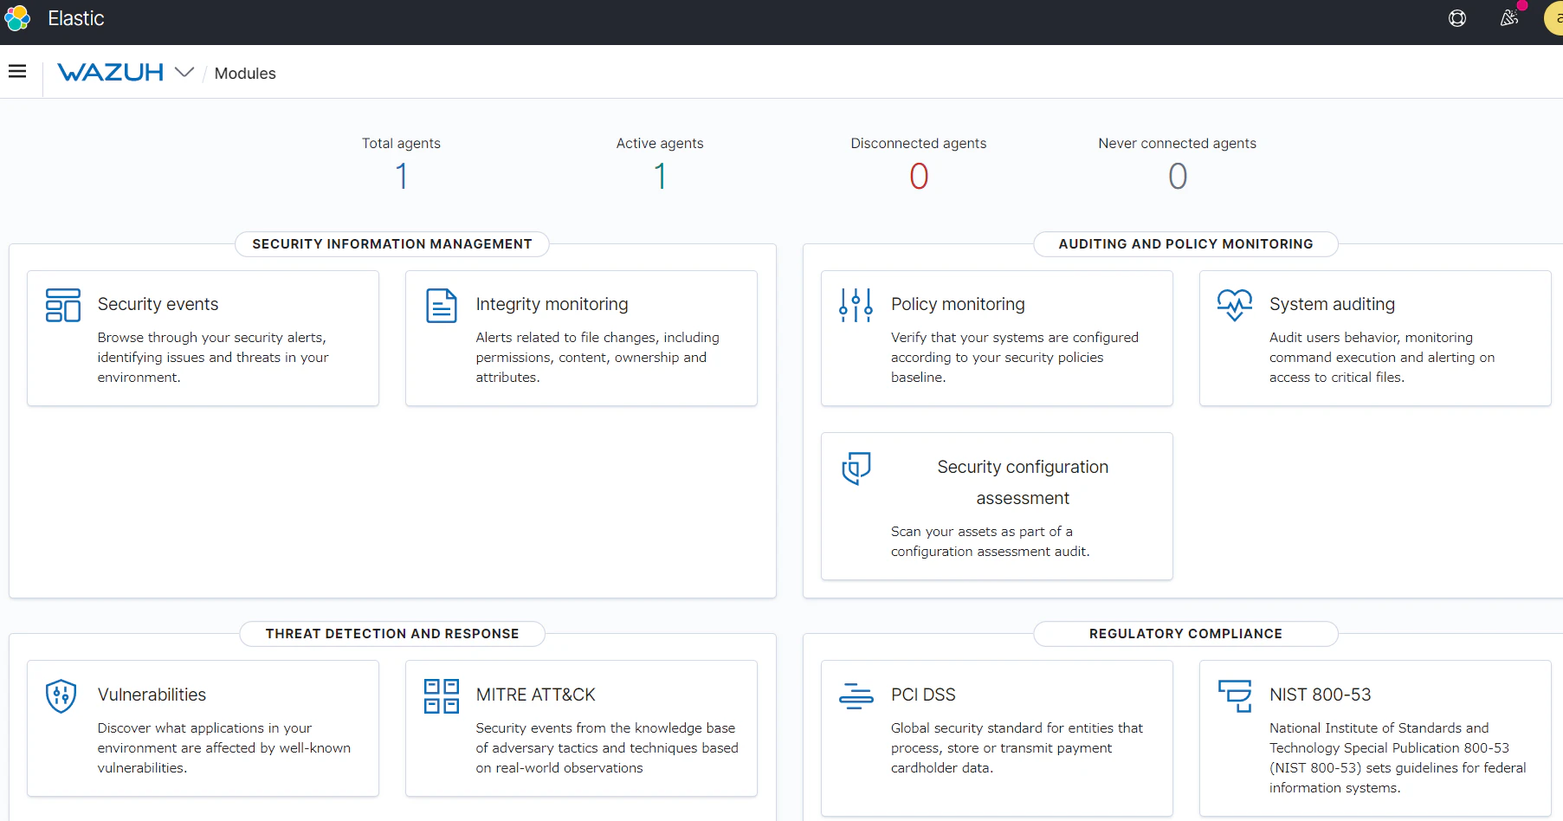Image resolution: width=1563 pixels, height=821 pixels.
Task: Click the Security configuration assessment shield icon
Action: 856,468
